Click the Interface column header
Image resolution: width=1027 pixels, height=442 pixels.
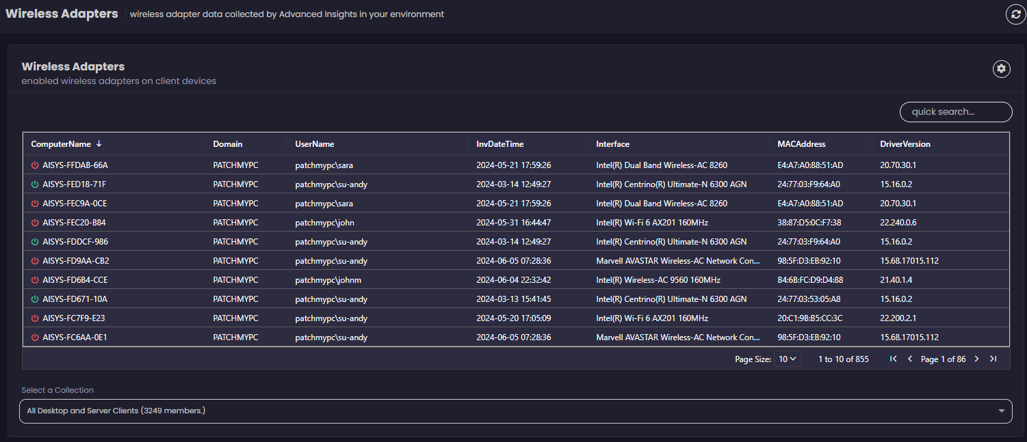point(612,144)
